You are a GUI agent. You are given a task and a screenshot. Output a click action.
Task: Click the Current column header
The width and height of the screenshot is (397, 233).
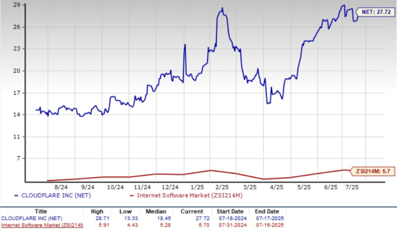pos(191,211)
